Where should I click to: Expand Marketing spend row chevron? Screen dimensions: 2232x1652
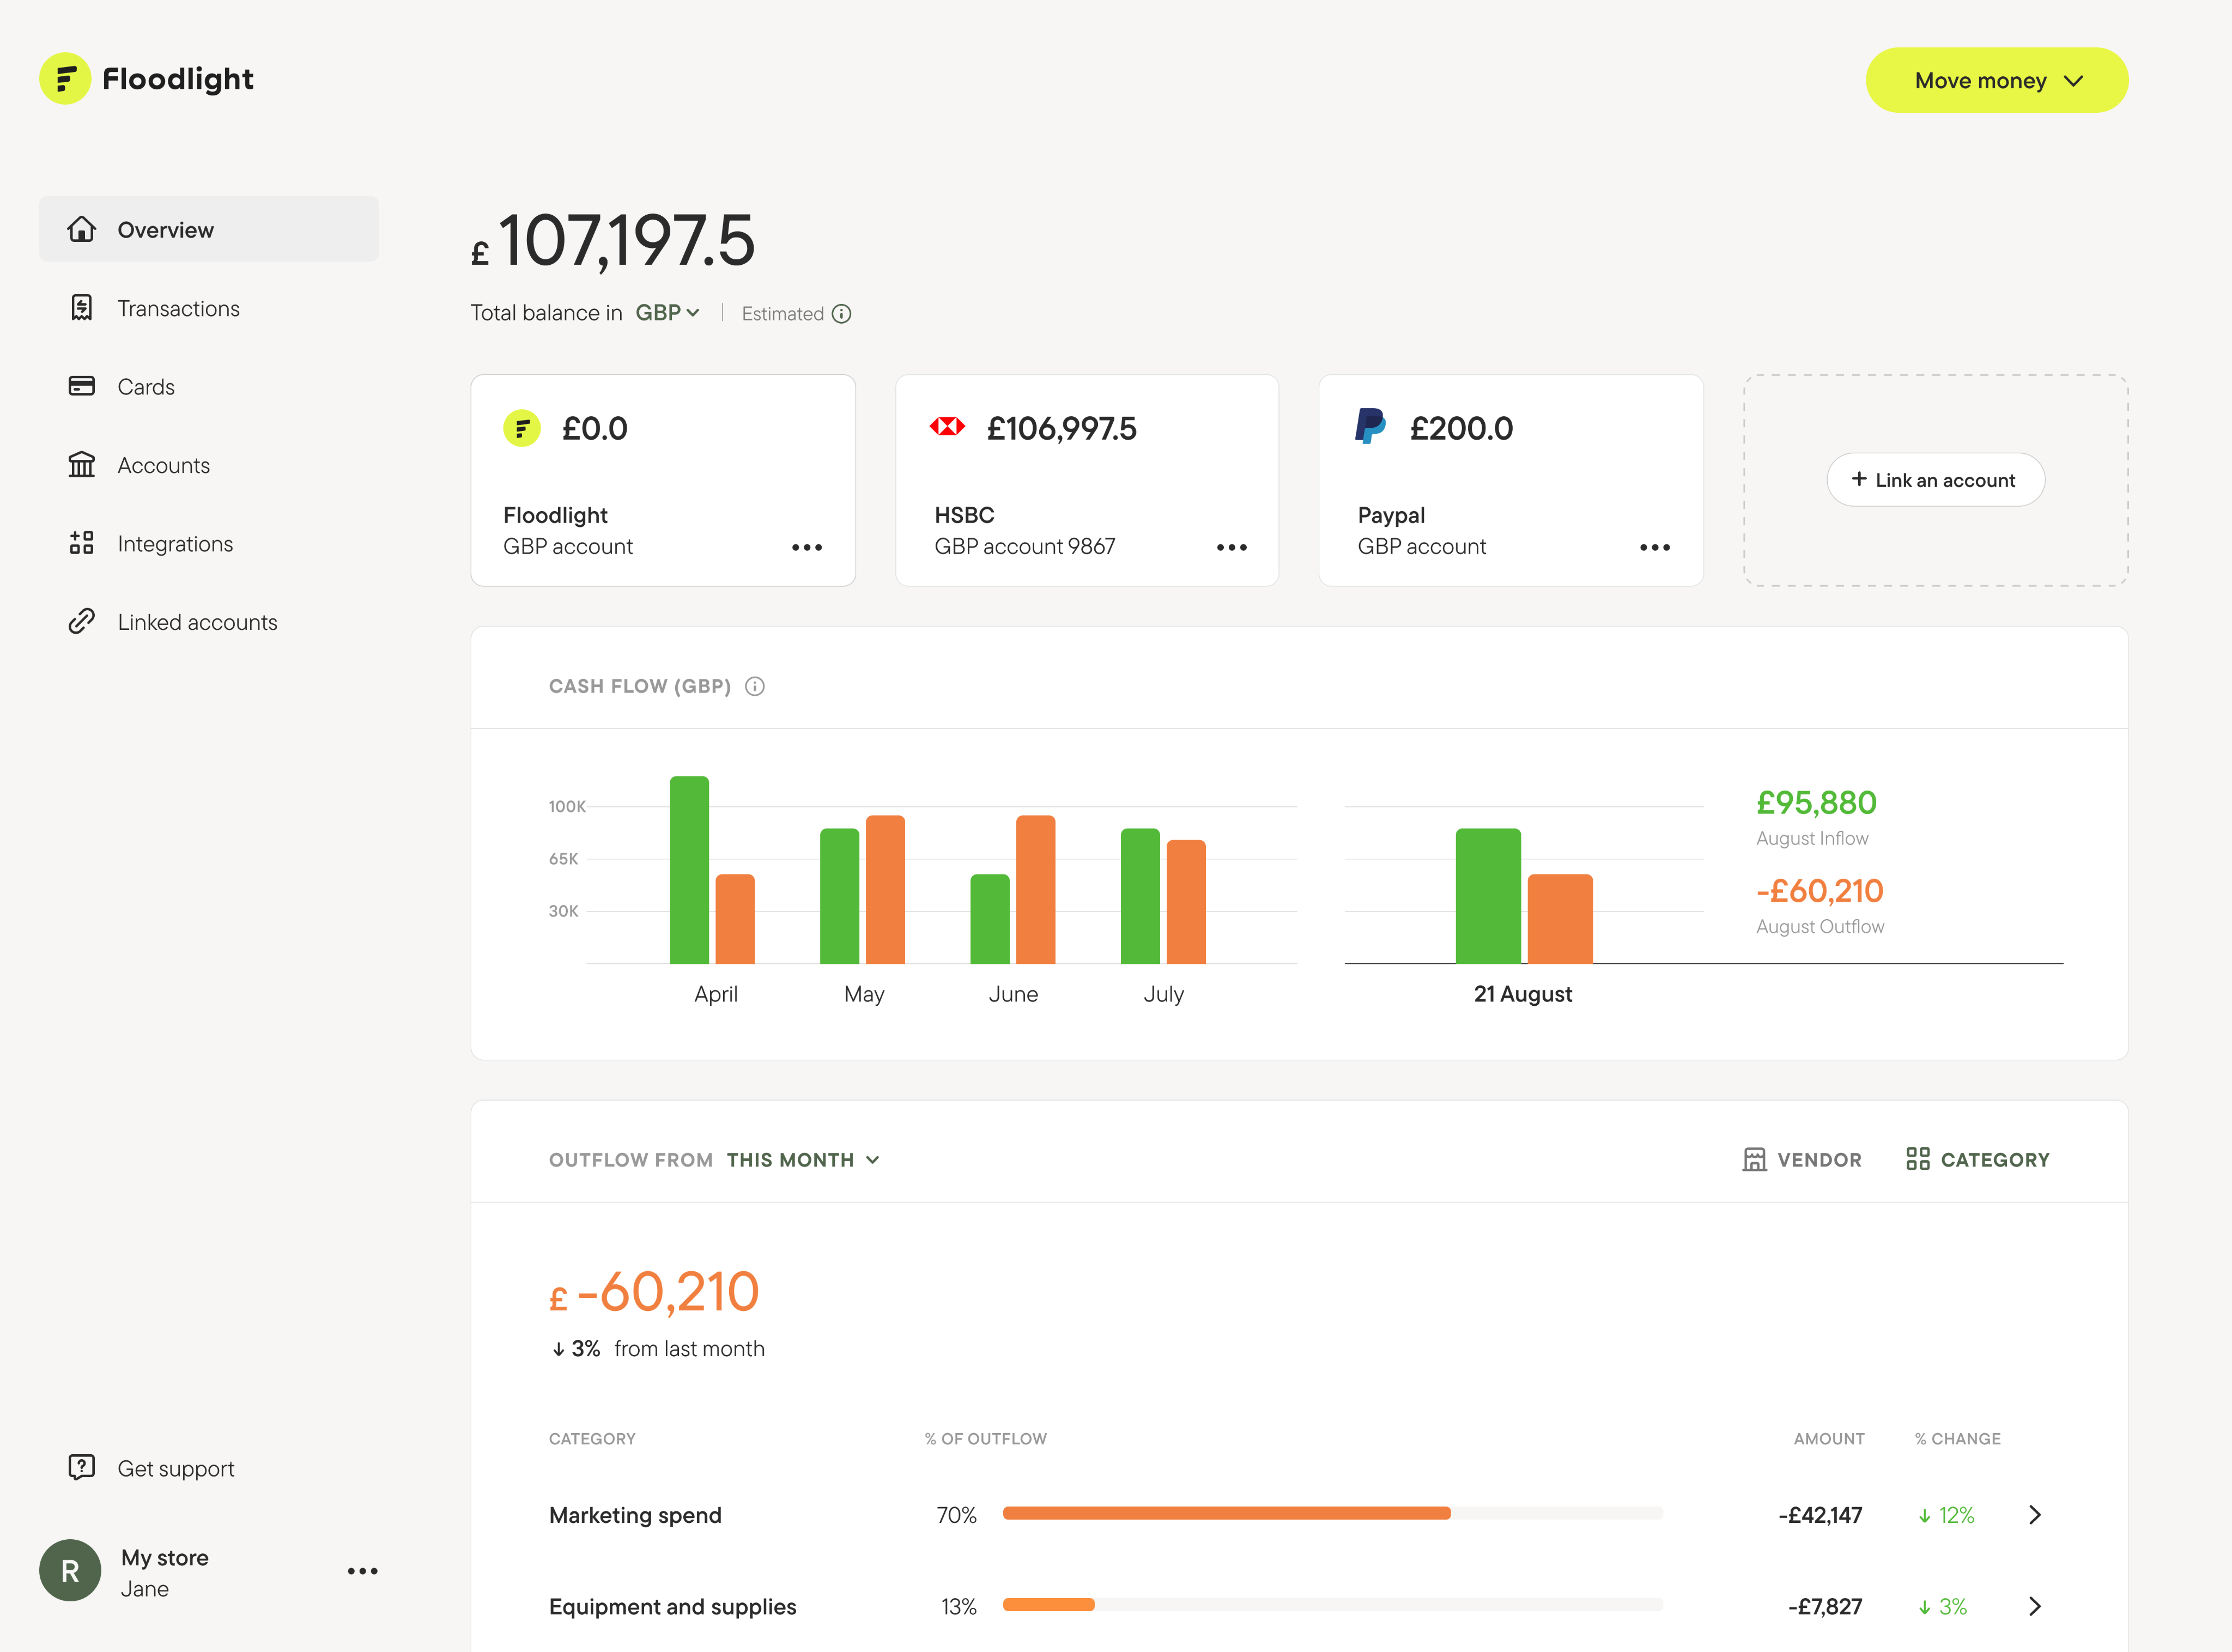tap(2035, 1515)
